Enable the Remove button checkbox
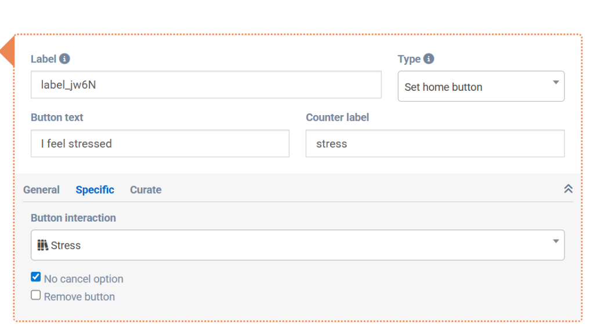Screen dimensions: 594x328 click(36, 296)
